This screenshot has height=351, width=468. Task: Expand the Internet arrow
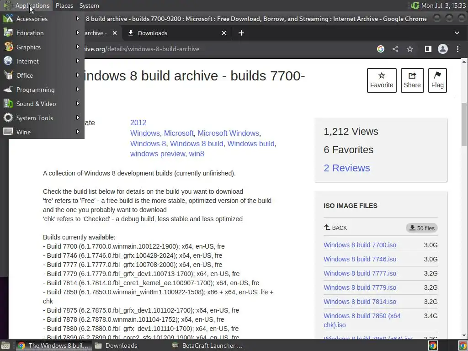(x=78, y=61)
